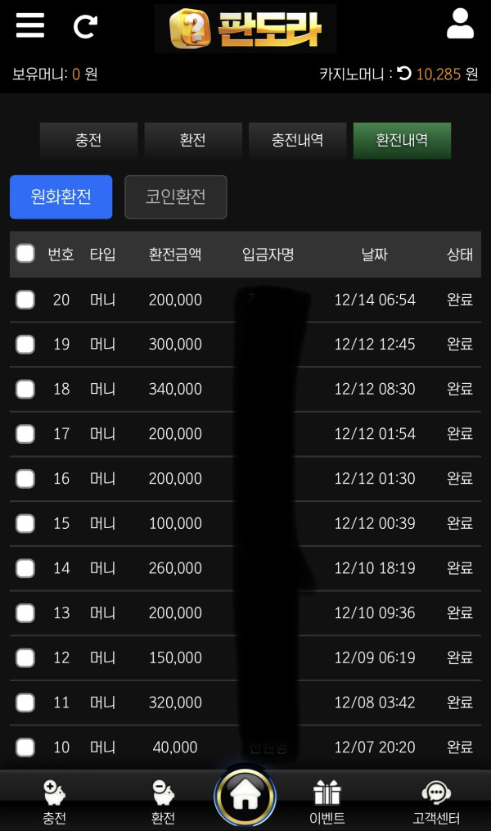Open the hamburger menu
This screenshot has width=491, height=831.
click(30, 25)
